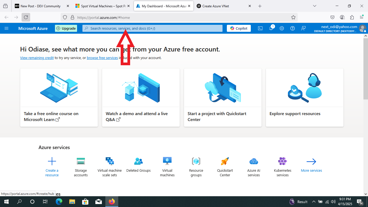Show hidden system tray icons chevron

tap(314, 202)
